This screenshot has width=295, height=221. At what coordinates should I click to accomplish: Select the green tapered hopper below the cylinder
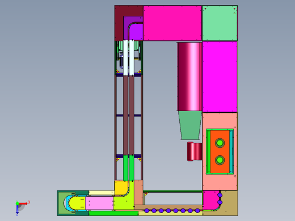(190, 125)
